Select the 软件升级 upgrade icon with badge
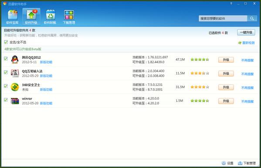 point(31,15)
